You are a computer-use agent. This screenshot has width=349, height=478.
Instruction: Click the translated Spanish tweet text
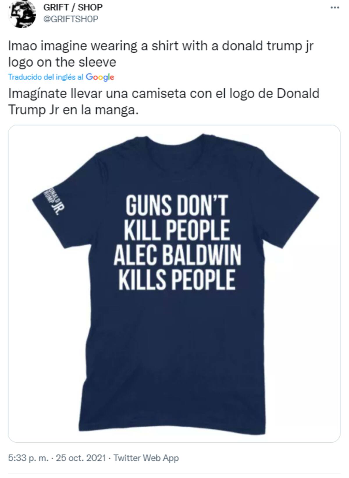click(163, 102)
